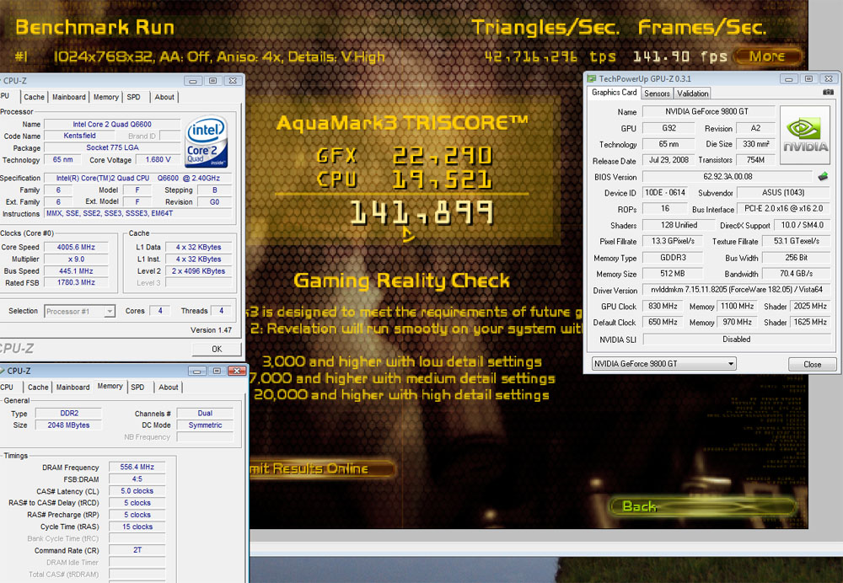The width and height of the screenshot is (843, 583).
Task: Open Mainboard tab in lower CPU-Z window
Action: 72,387
